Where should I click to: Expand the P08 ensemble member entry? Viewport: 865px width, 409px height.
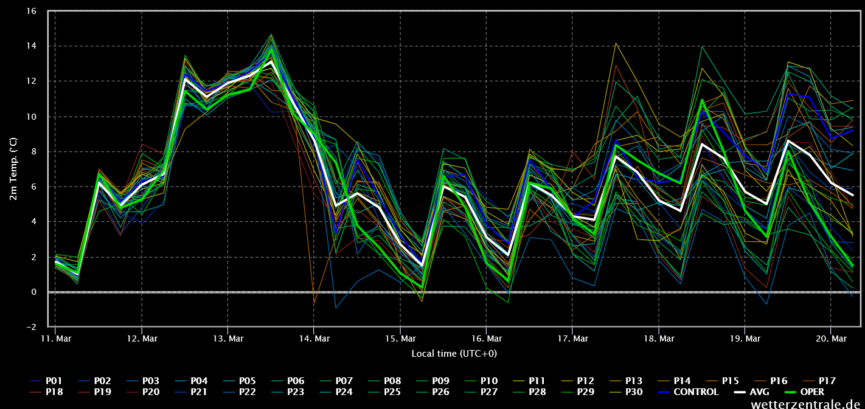392,380
